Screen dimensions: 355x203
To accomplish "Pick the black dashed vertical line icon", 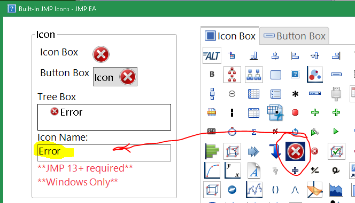I will click(x=232, y=112).
